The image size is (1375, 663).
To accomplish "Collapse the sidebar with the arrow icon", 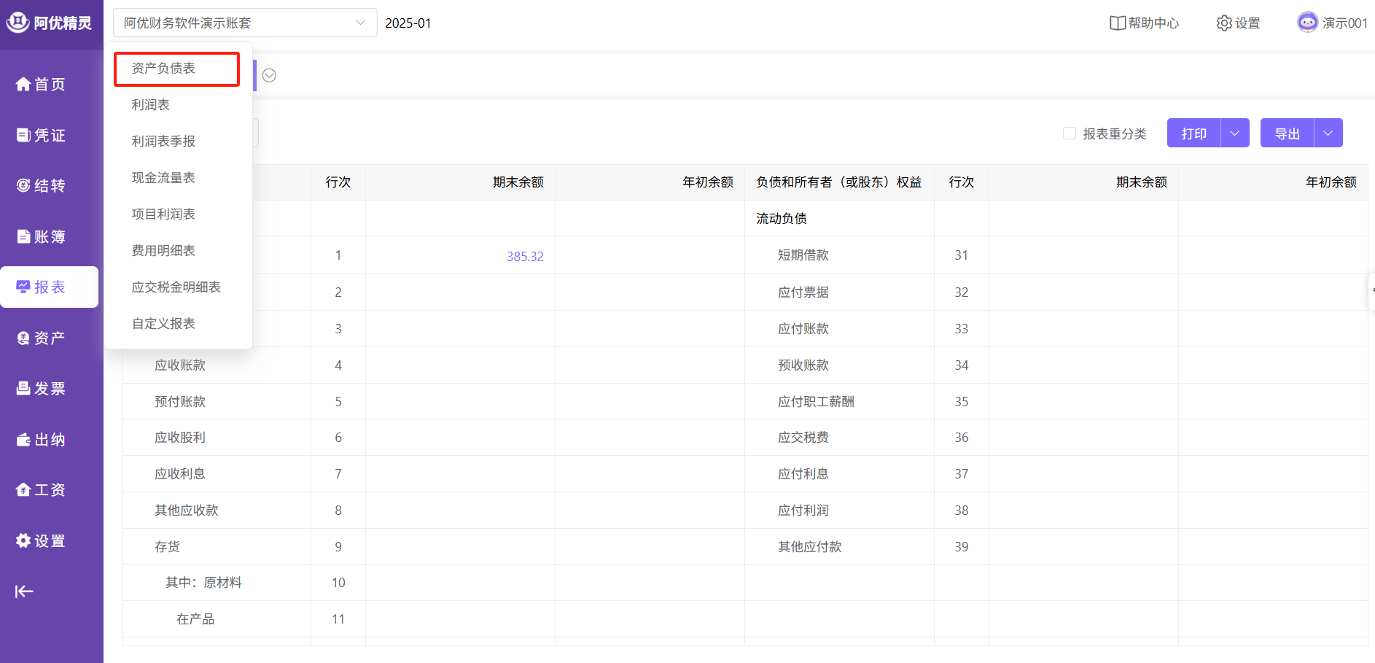I will click(x=24, y=591).
